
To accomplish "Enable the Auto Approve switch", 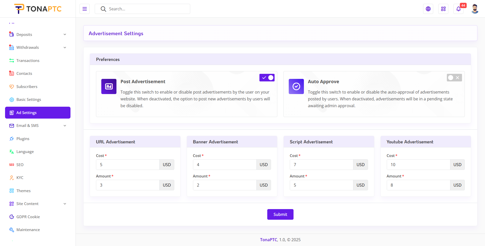I will 454,78.
